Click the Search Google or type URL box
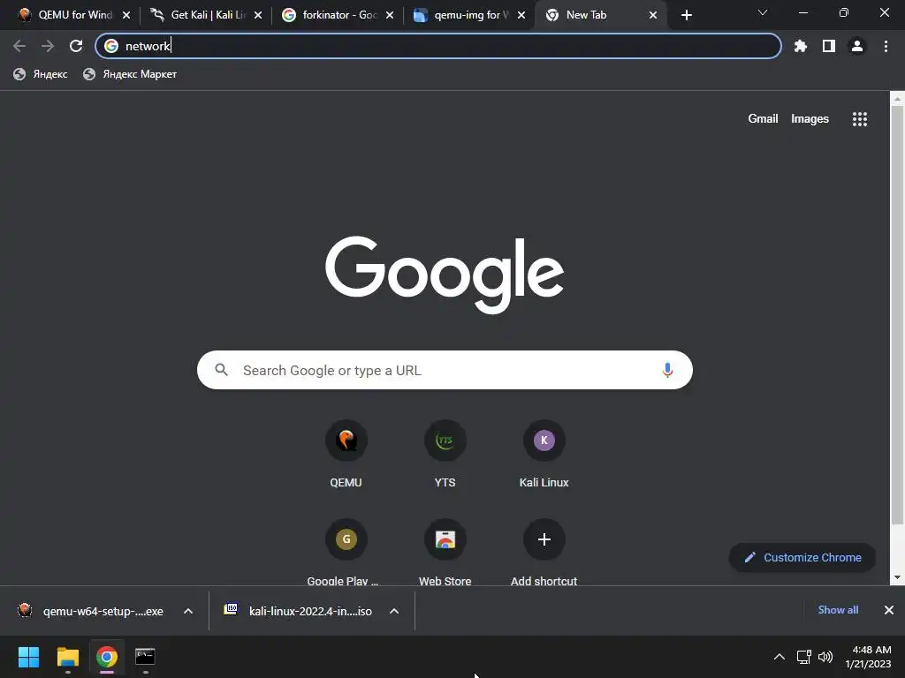This screenshot has height=678, width=905. tap(445, 370)
